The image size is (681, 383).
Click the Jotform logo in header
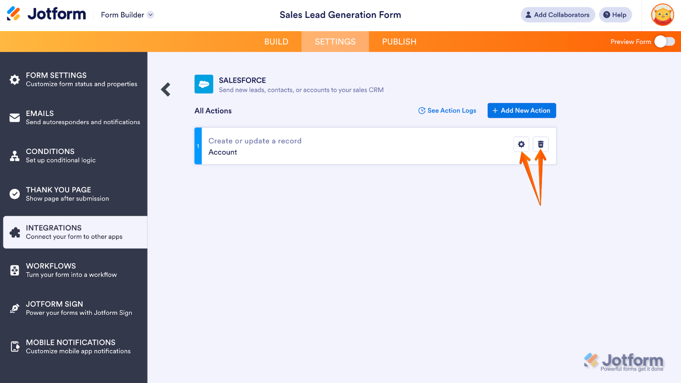[46, 14]
